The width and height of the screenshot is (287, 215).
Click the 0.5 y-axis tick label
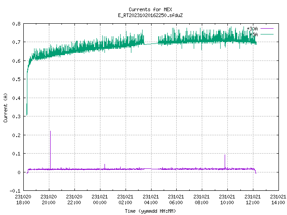click(x=16, y=79)
